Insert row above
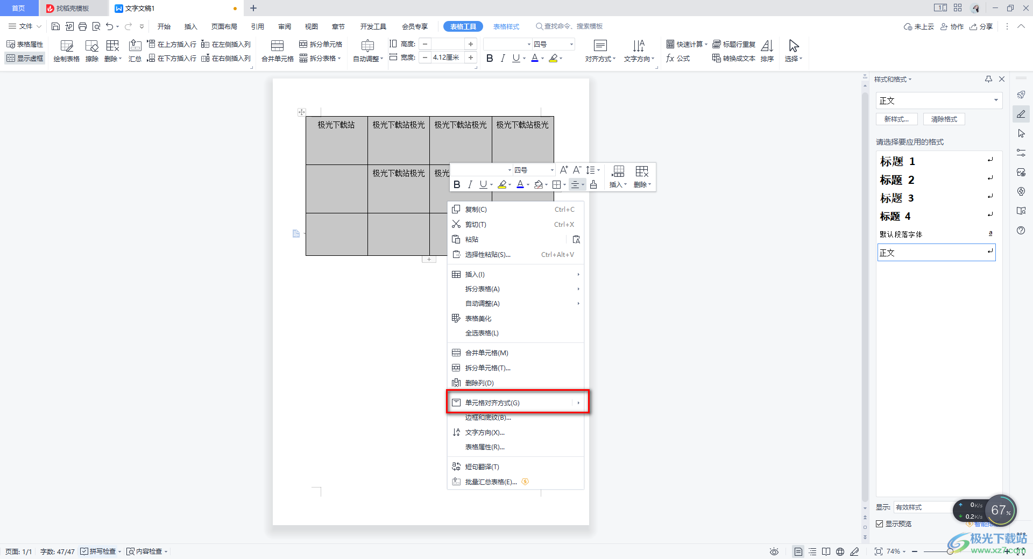This screenshot has height=559, width=1033. click(172, 45)
